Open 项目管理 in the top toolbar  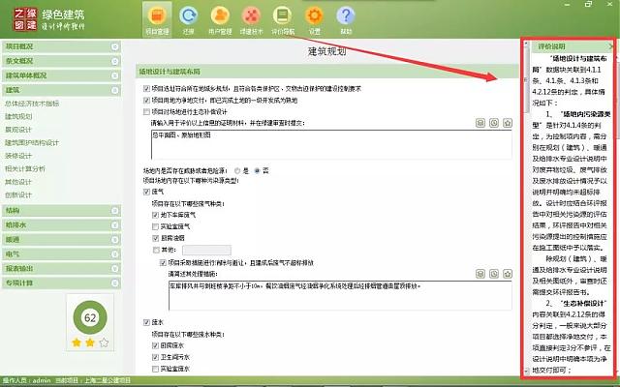(157, 19)
